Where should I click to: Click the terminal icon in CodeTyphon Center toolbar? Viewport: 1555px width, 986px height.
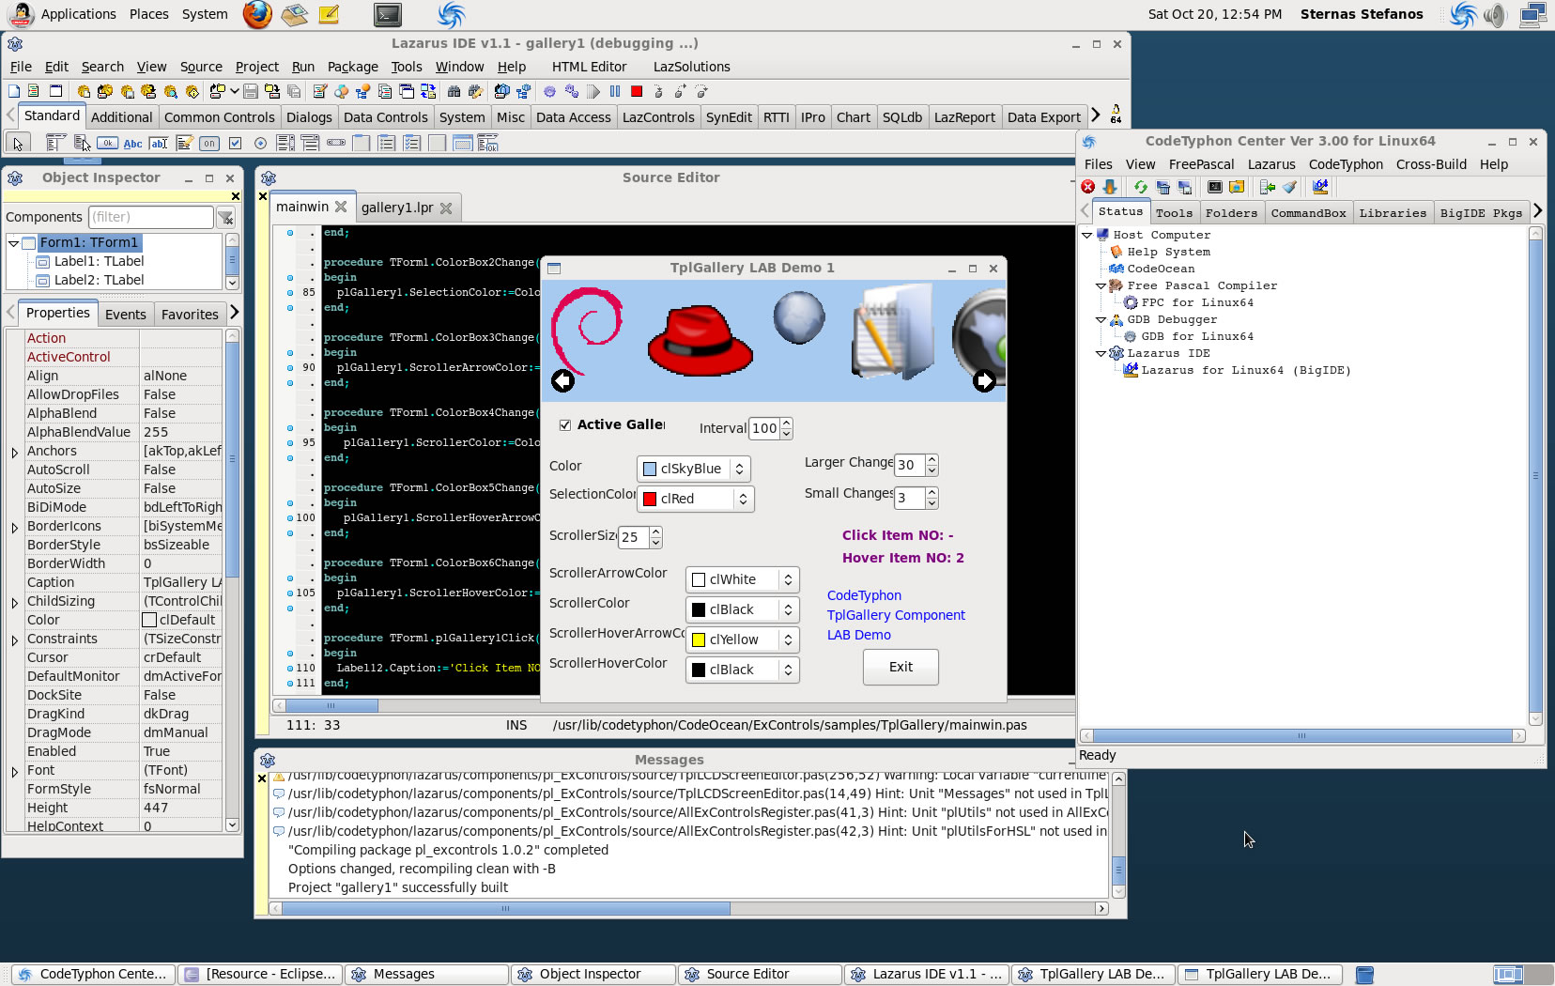coord(1215,187)
